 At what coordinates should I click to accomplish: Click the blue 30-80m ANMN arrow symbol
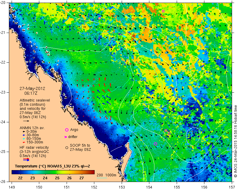(24, 135)
